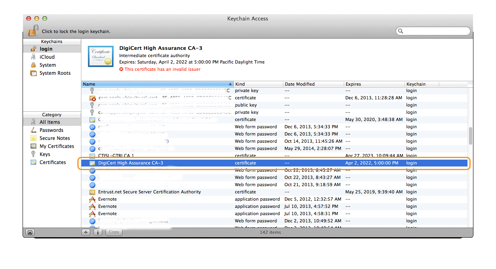Viewport: 496px width, 269px height.
Task: Click expiry 'Apr 2, 2022, 5:00:00 PM'
Action: 372,163
